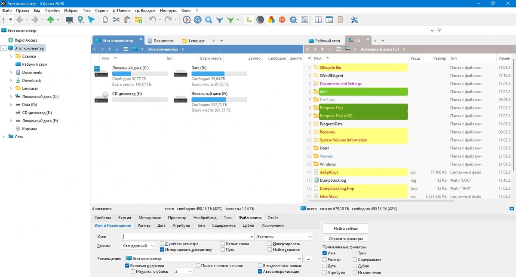This screenshot has height=277, width=516.
Task: Click the Cut scissors toolbar icon
Action: 116,20
